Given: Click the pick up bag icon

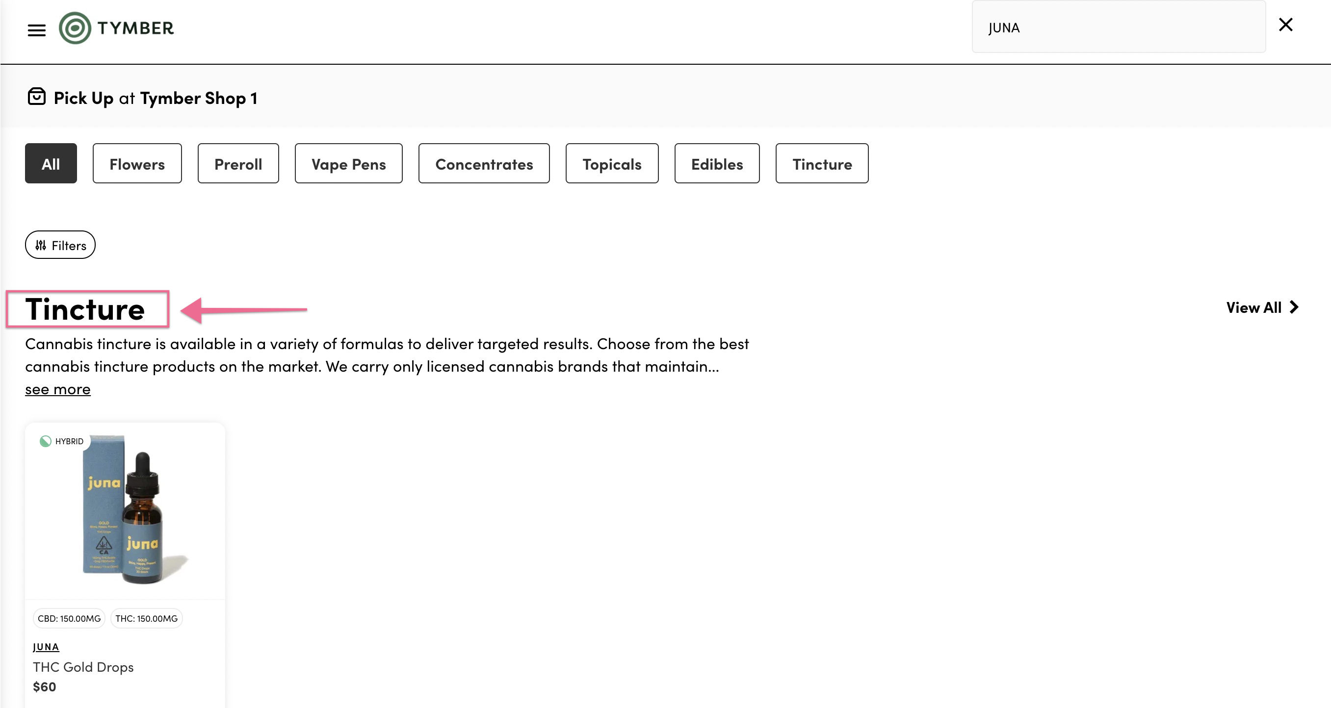Looking at the screenshot, I should [x=37, y=97].
